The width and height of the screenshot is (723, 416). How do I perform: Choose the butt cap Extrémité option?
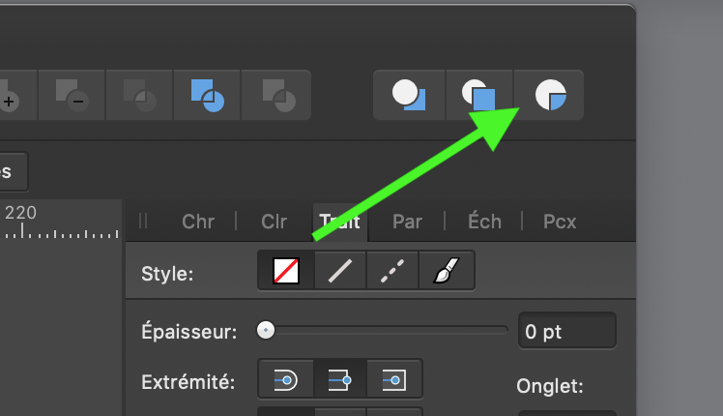340,380
